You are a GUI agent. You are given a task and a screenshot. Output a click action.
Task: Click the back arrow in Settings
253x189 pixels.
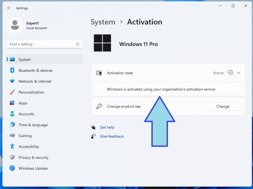coord(9,8)
